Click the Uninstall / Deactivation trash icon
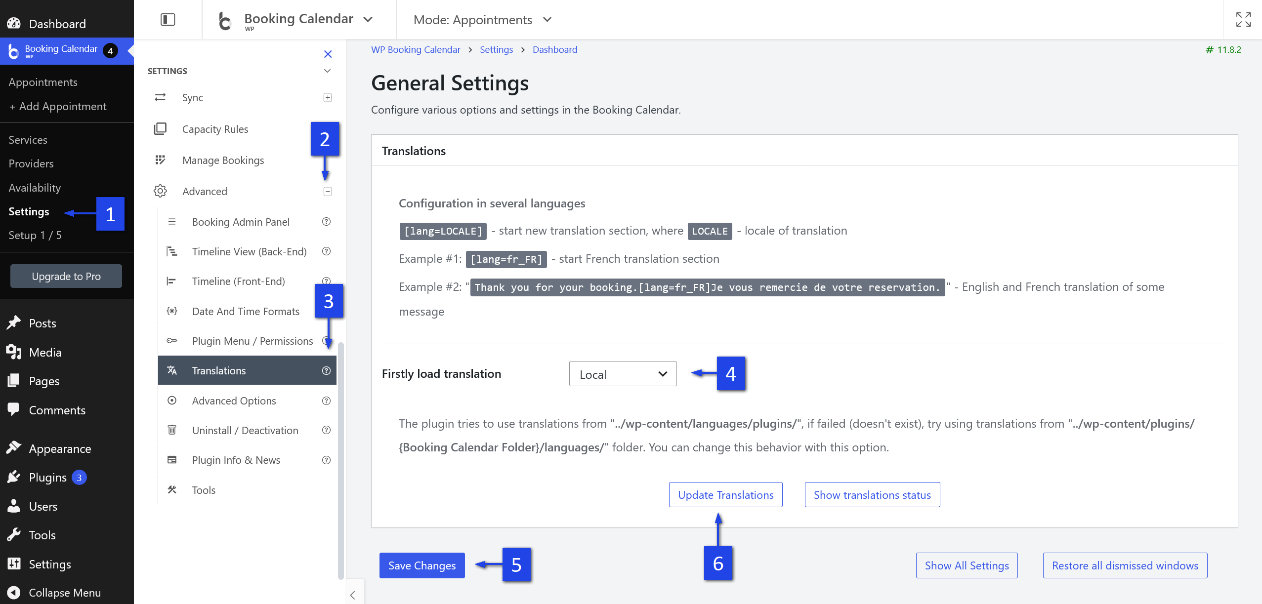Viewport: 1262px width, 604px height. [172, 430]
